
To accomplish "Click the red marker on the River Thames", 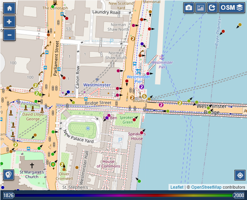I will pyautogui.click(x=223, y=31).
